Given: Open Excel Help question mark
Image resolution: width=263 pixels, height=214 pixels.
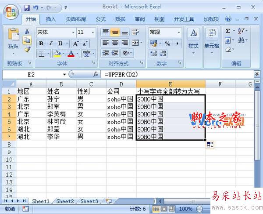Looking at the screenshot, I should tap(228, 19).
